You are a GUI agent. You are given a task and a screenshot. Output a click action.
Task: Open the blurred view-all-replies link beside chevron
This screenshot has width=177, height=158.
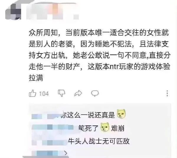pos(47,153)
